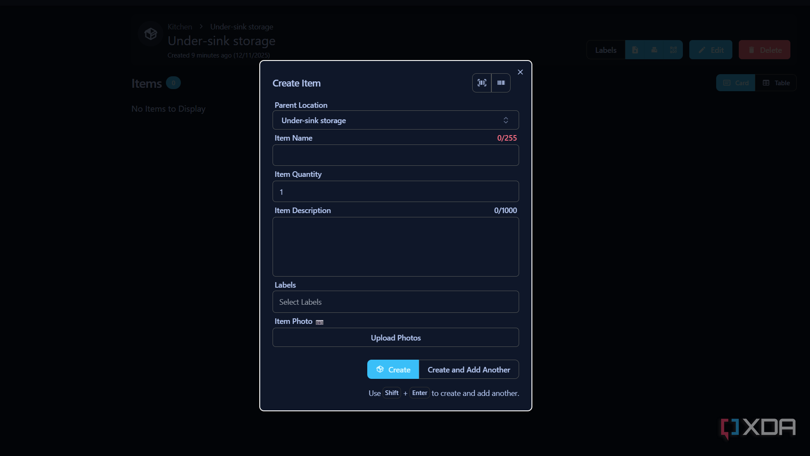
Task: Click the 'Create Item' dialog title
Action: pyautogui.click(x=296, y=83)
